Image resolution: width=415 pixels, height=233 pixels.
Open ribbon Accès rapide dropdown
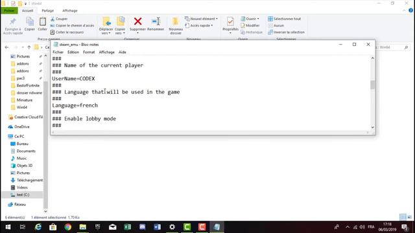[x=199, y=26]
